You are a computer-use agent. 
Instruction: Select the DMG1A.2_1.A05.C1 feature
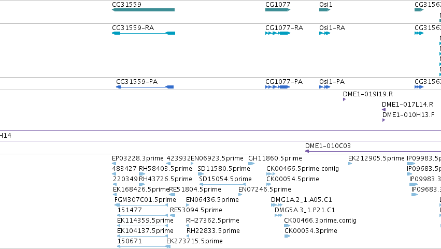(x=277, y=205)
